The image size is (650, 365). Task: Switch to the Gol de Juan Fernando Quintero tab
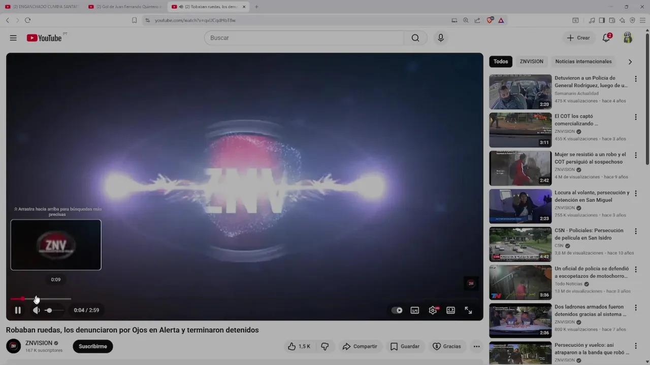click(125, 7)
